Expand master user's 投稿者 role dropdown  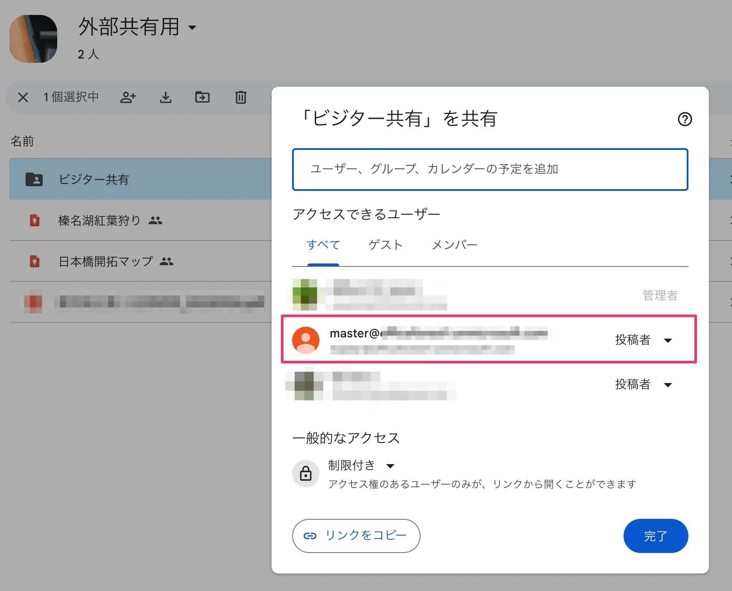(x=644, y=340)
